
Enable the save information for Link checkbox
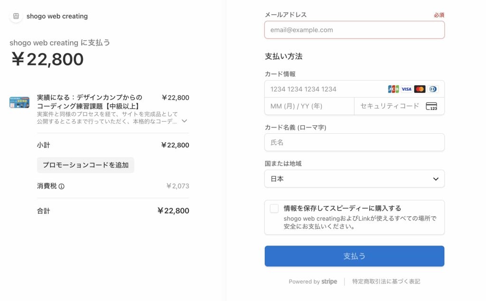(274, 209)
